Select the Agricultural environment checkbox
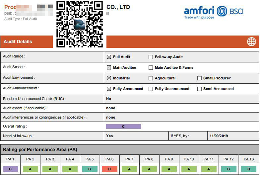 pyautogui.click(x=151, y=78)
